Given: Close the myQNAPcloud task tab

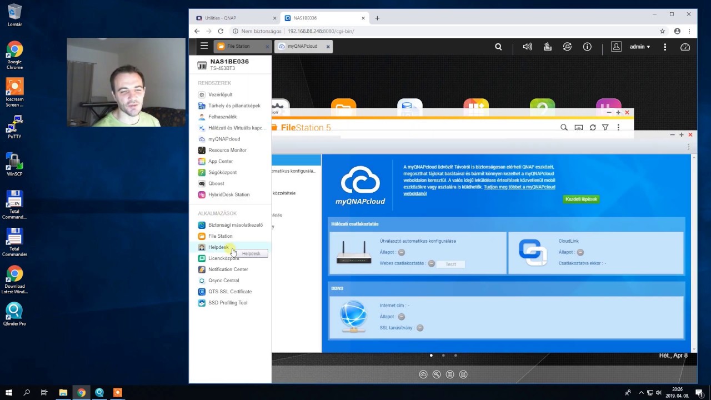Looking at the screenshot, I should pyautogui.click(x=328, y=47).
